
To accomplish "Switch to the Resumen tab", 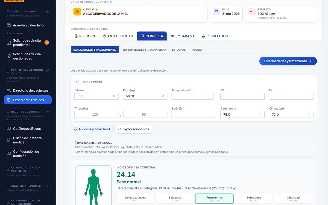I will pos(85,36).
